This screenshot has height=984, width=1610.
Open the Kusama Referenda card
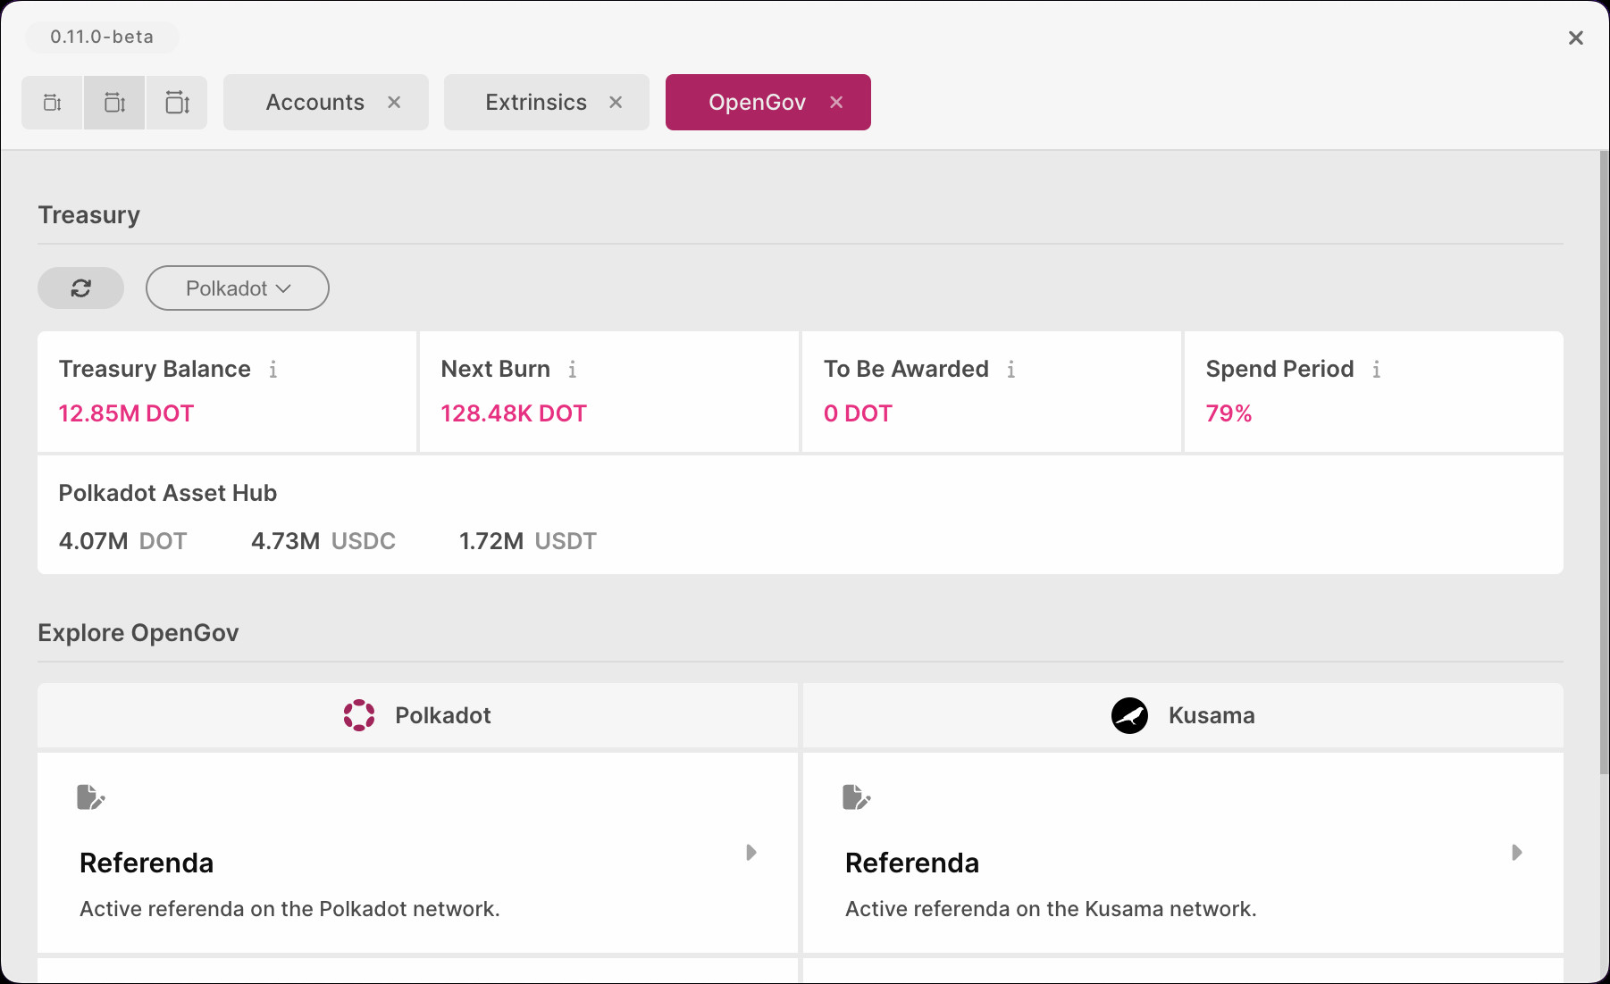pos(1183,853)
